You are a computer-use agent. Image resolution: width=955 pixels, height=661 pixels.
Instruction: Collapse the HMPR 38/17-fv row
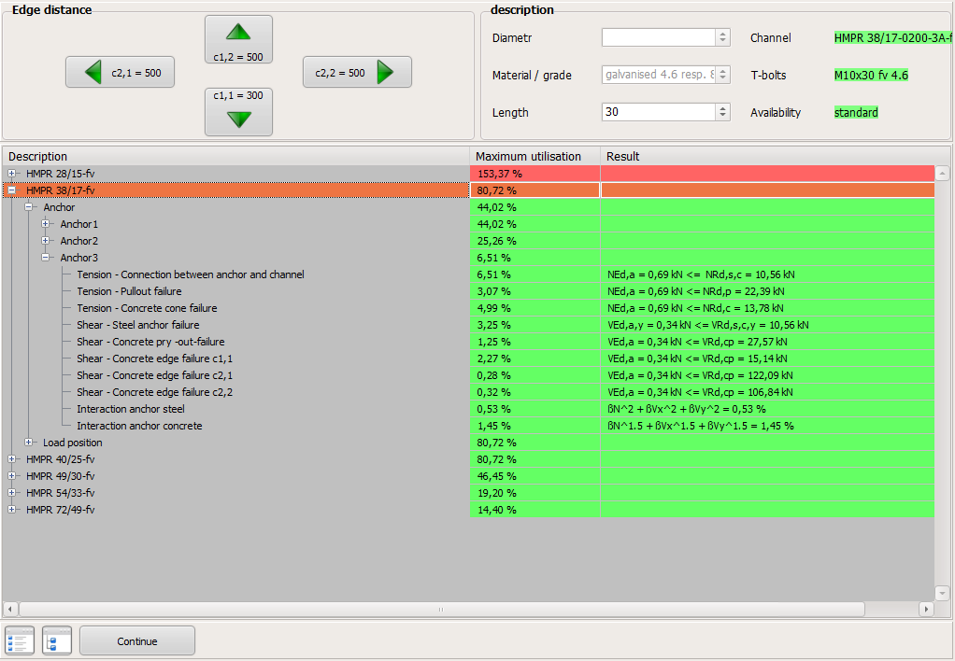tap(11, 190)
